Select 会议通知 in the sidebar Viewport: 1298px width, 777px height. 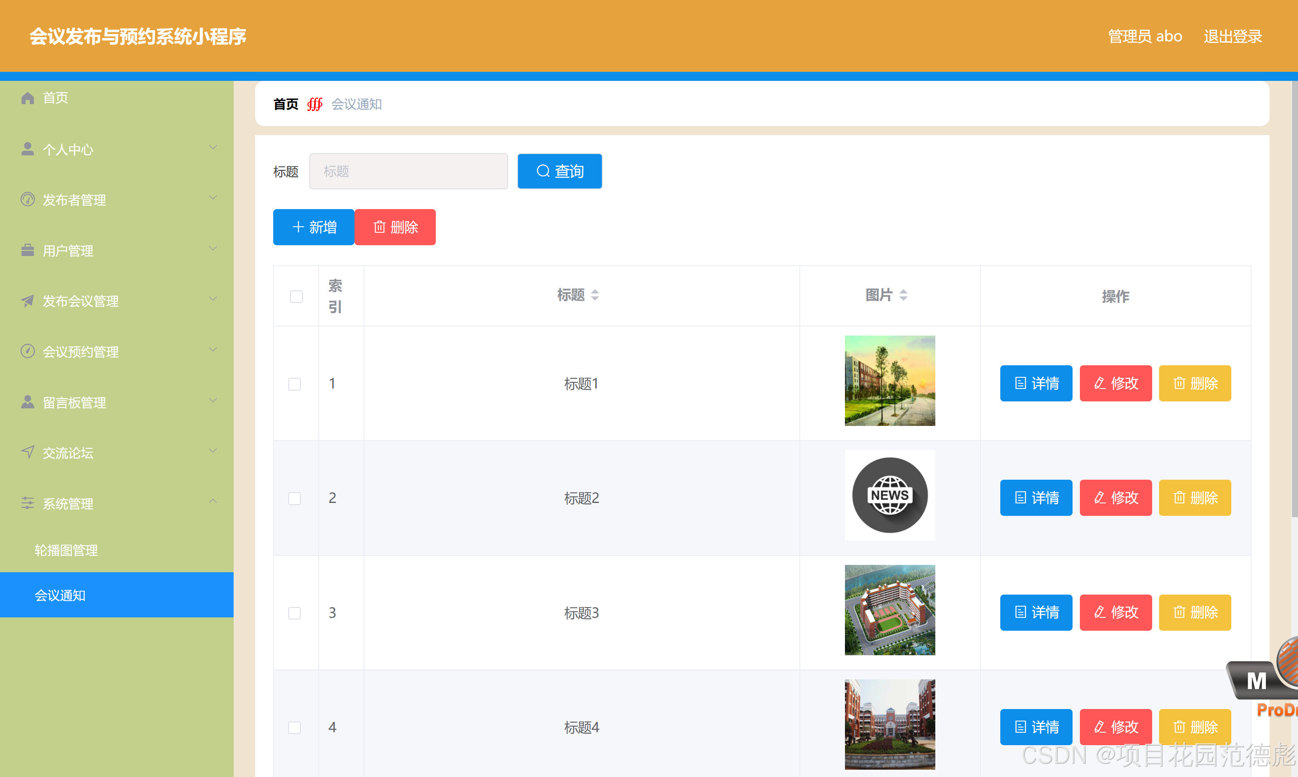tap(60, 595)
